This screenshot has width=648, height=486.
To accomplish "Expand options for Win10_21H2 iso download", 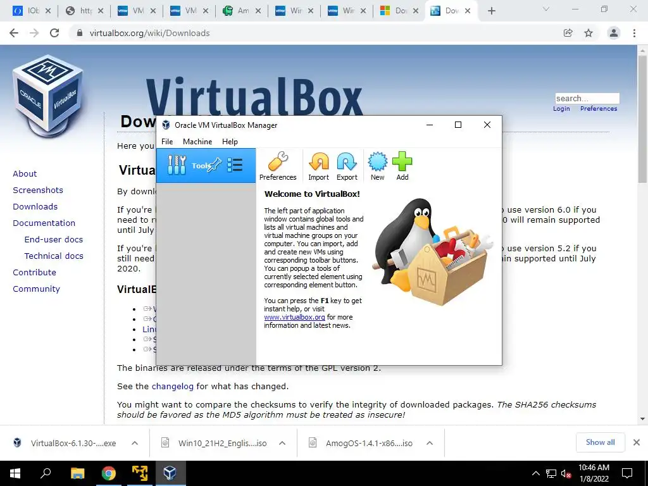I will point(282,443).
